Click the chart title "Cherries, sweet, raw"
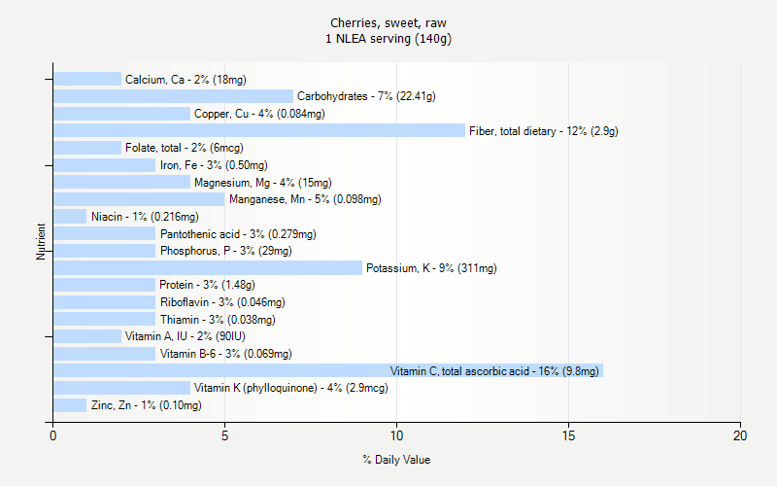Image resolution: width=777 pixels, height=486 pixels. click(388, 22)
